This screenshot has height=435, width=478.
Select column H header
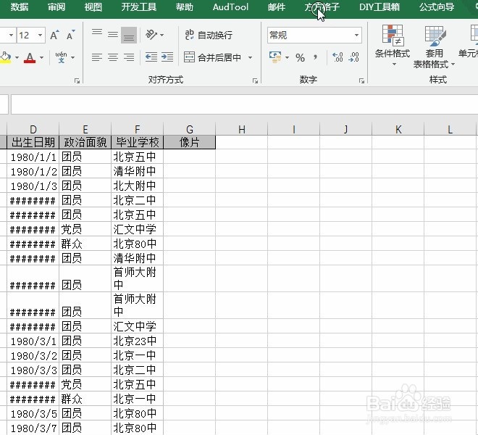(241, 129)
